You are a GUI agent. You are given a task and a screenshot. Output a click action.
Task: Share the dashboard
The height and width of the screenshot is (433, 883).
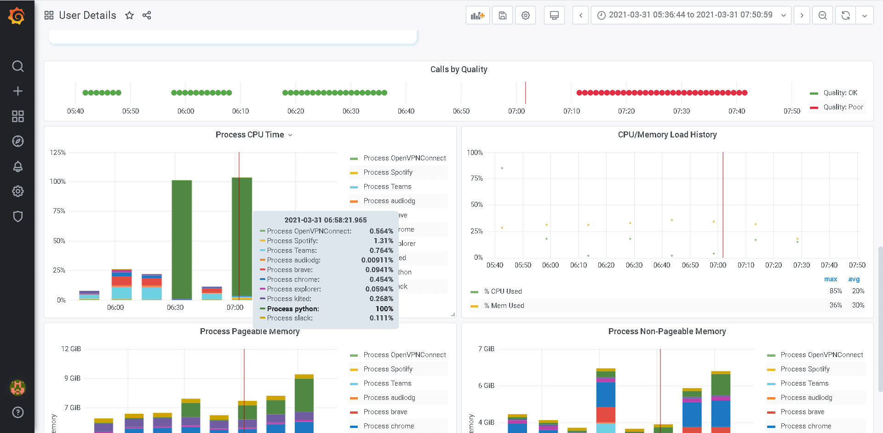point(147,15)
